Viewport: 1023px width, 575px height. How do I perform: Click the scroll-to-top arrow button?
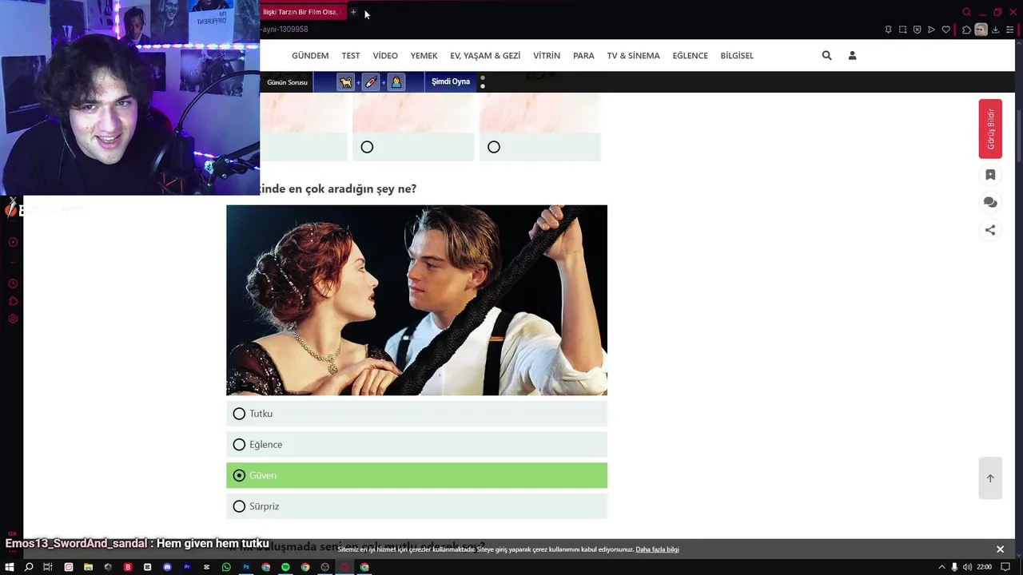990,478
